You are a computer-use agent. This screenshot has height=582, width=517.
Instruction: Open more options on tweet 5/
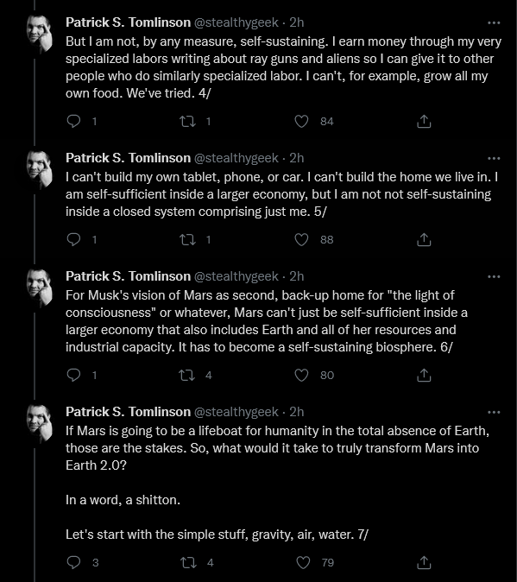[494, 158]
